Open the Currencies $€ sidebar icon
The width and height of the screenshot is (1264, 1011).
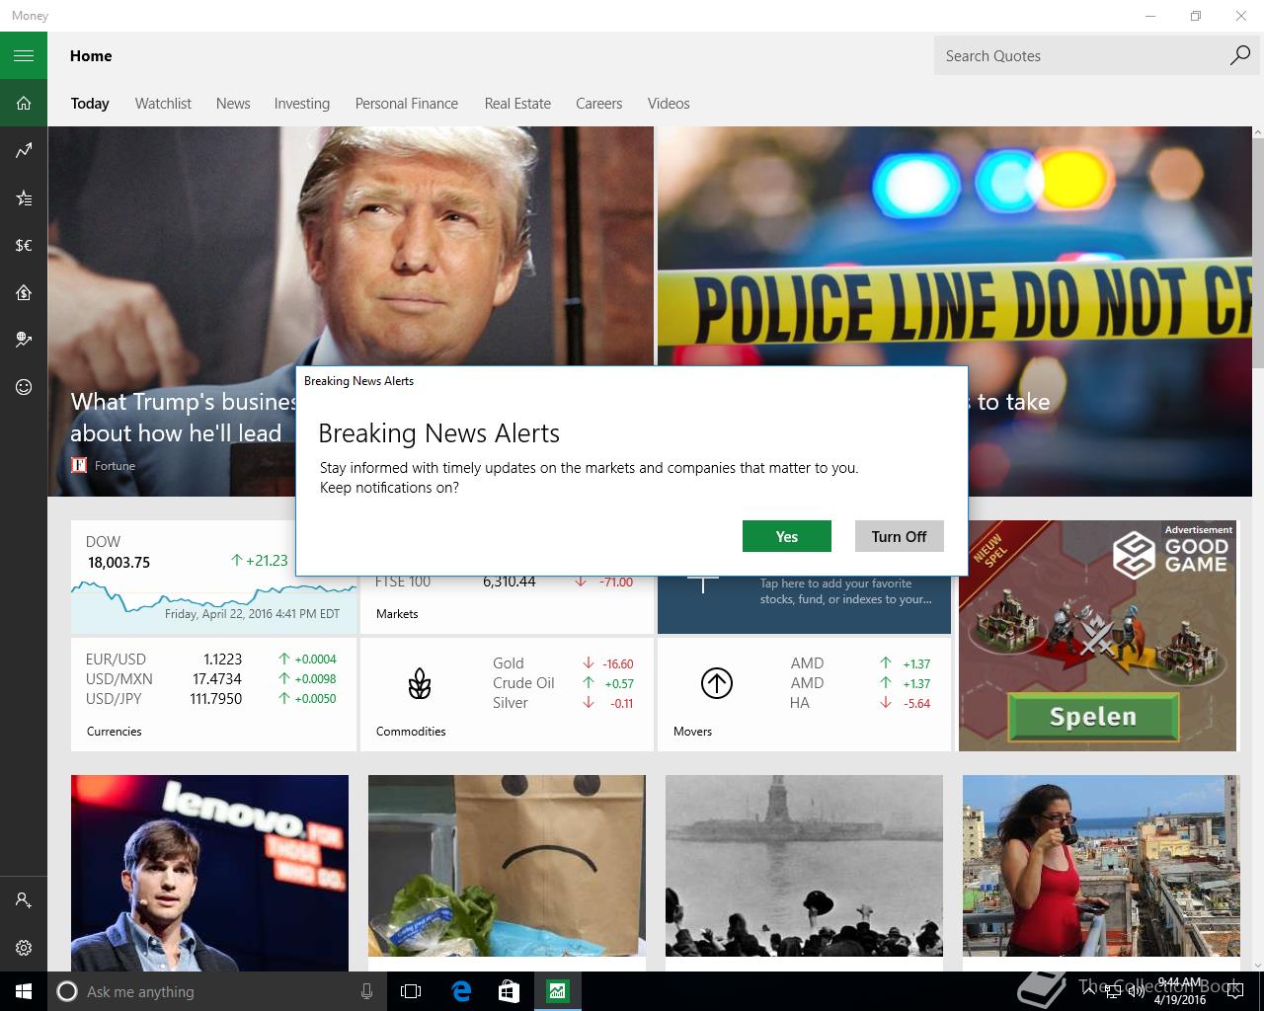coord(24,245)
